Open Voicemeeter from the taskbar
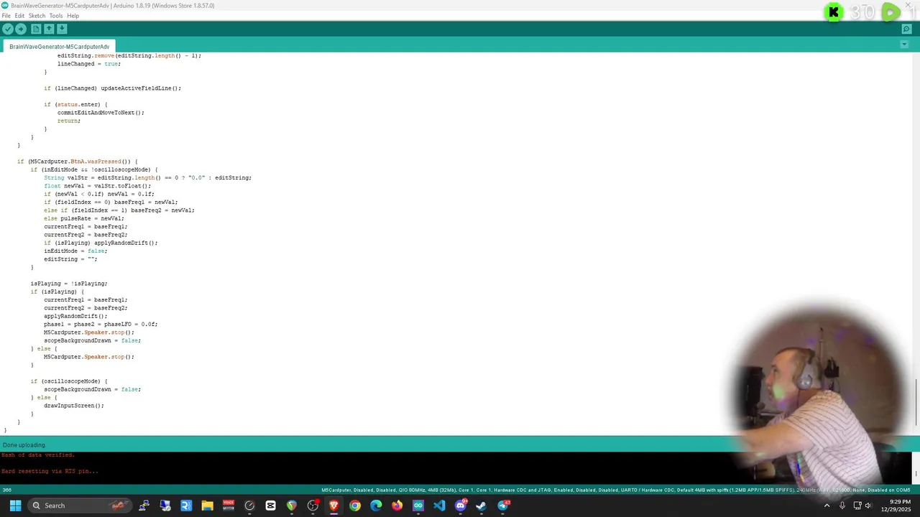This screenshot has width=920, height=517. click(228, 506)
